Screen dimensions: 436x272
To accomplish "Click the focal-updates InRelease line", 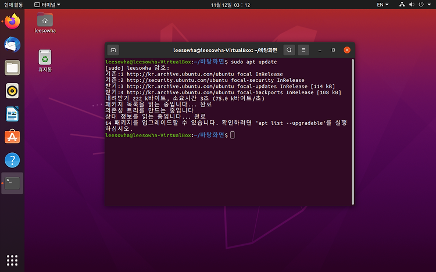I will click(x=220, y=86).
